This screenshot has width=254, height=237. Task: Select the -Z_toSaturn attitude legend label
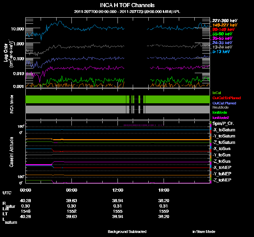[x=224, y=142]
